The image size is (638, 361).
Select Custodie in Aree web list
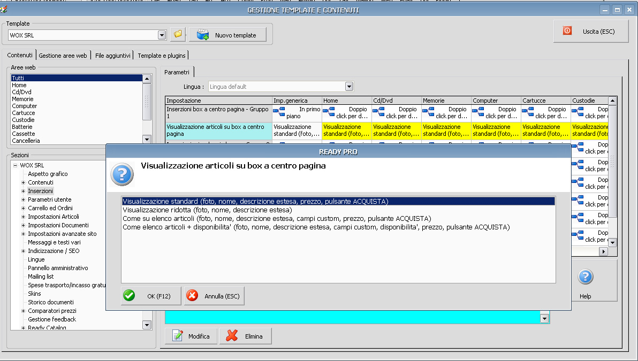(77, 119)
